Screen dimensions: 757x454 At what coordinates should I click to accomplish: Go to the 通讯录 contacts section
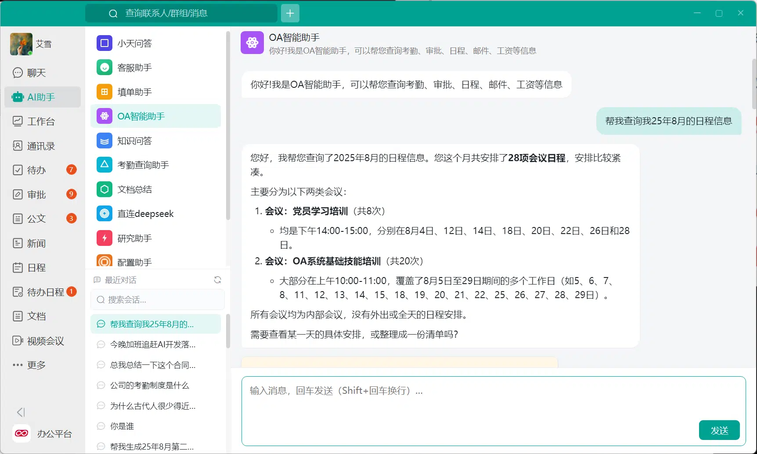[43, 146]
